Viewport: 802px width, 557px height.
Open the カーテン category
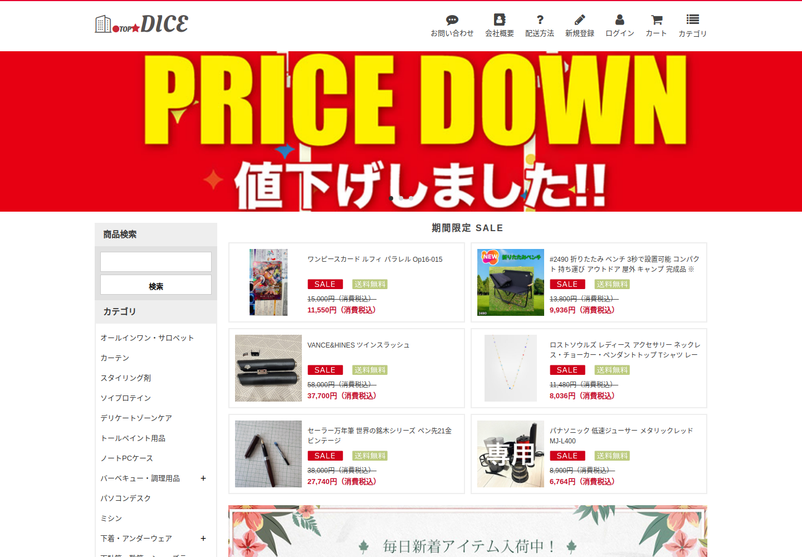pyautogui.click(x=115, y=358)
